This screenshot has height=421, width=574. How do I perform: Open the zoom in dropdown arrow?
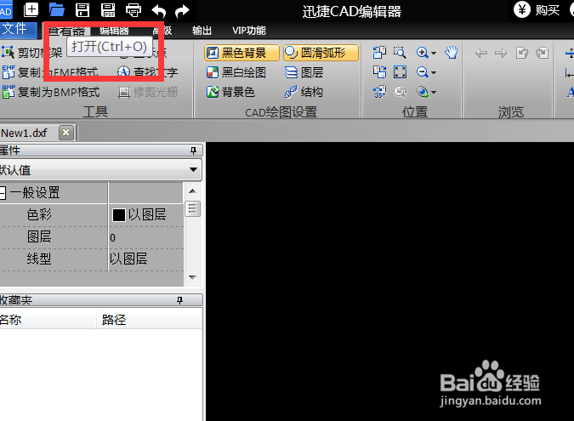[x=434, y=54]
